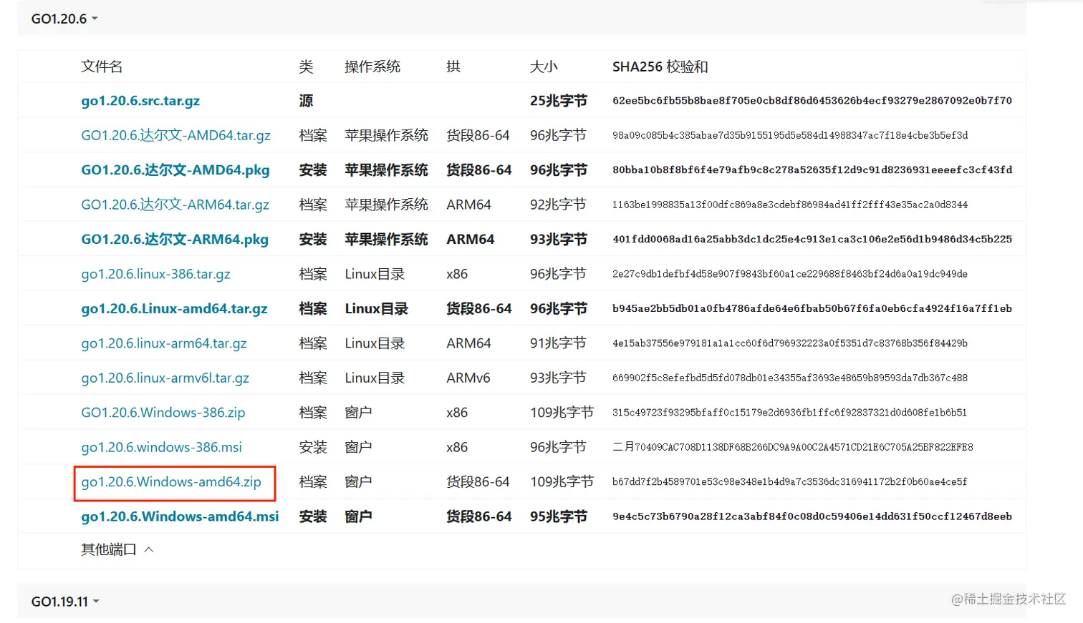Select SHA256 hash of Windows-amd64.zip row
This screenshot has width=1083, height=623.
tap(789, 482)
